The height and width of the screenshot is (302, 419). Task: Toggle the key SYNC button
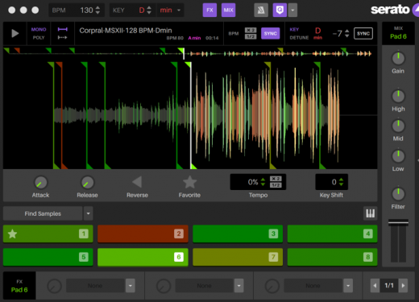(363, 34)
